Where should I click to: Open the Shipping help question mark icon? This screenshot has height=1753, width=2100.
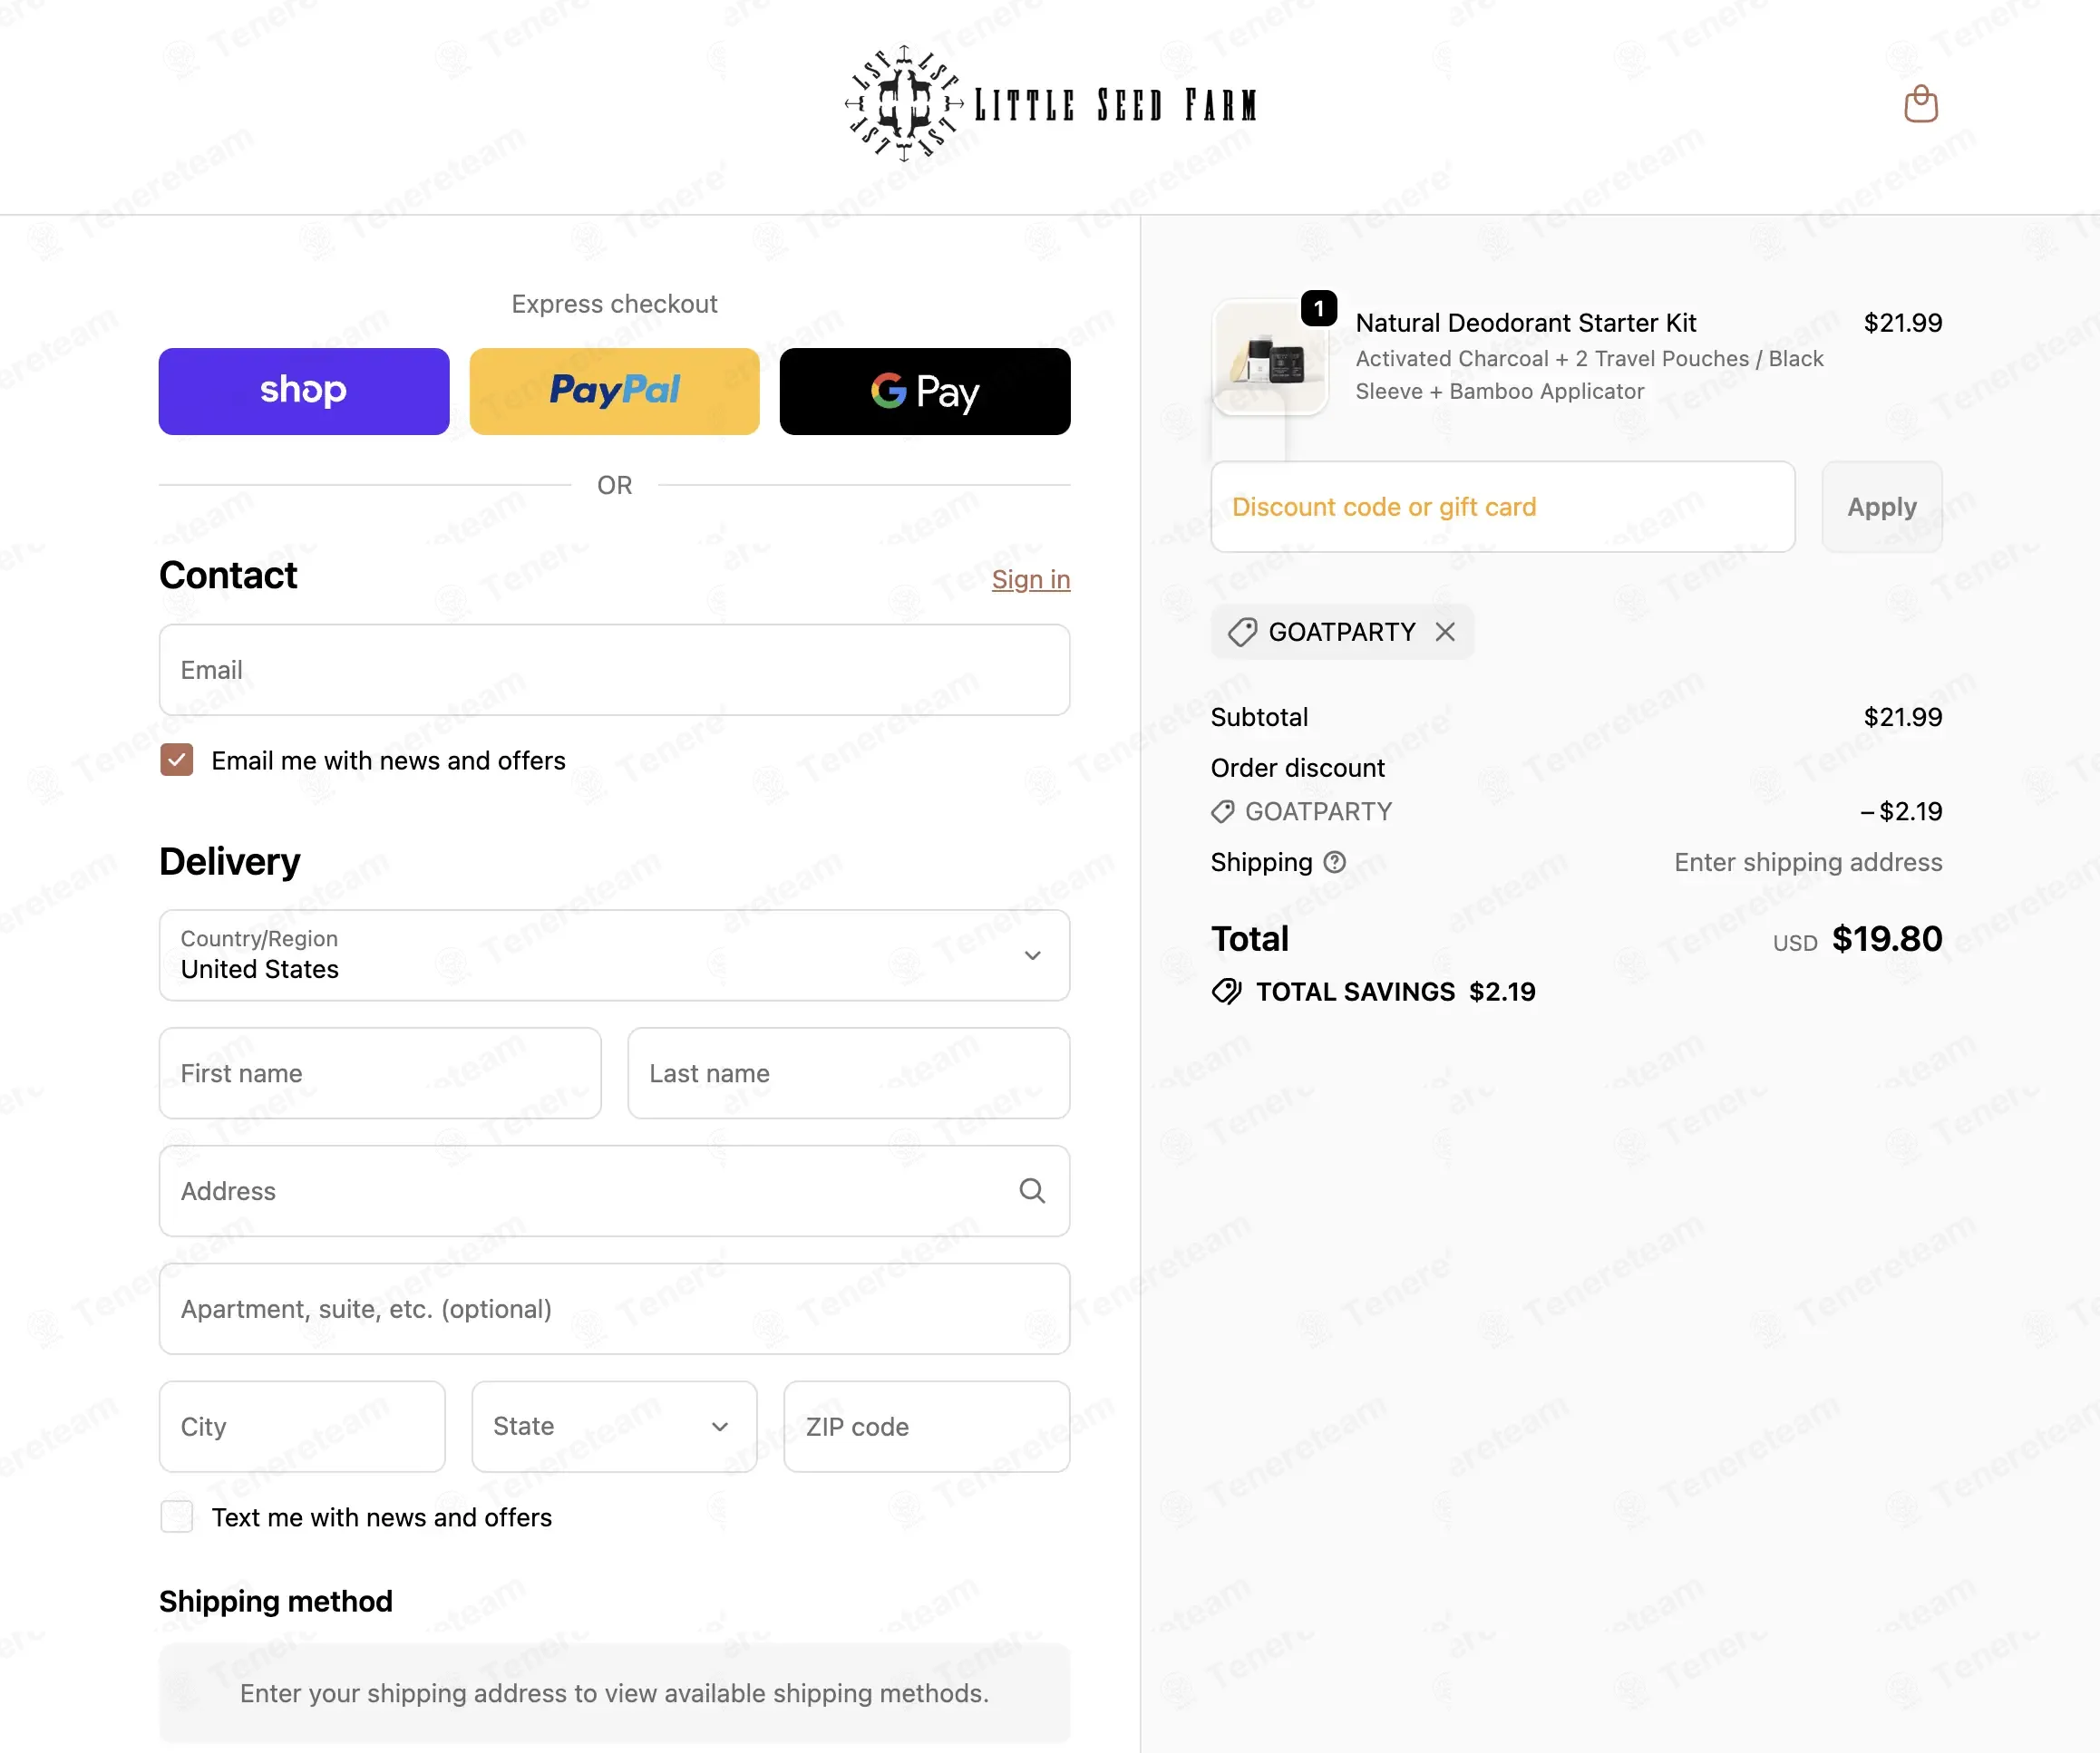[x=1335, y=861]
